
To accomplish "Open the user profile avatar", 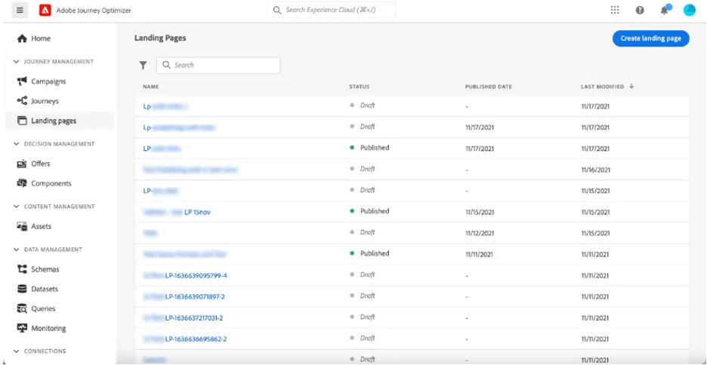I will point(690,10).
